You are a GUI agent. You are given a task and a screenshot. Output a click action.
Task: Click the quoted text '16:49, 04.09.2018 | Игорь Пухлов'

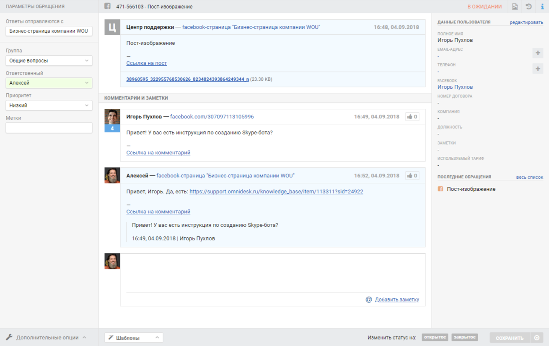point(174,238)
